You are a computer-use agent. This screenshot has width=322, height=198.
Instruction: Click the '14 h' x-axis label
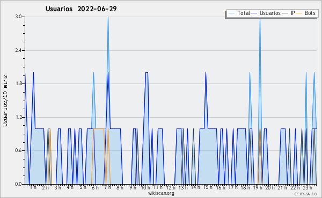click(x=195, y=187)
